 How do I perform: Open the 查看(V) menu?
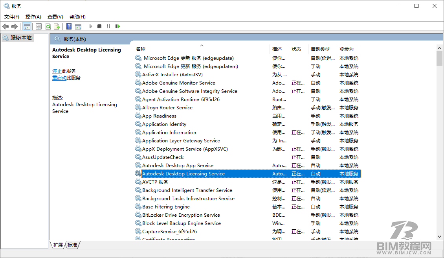[x=55, y=17]
